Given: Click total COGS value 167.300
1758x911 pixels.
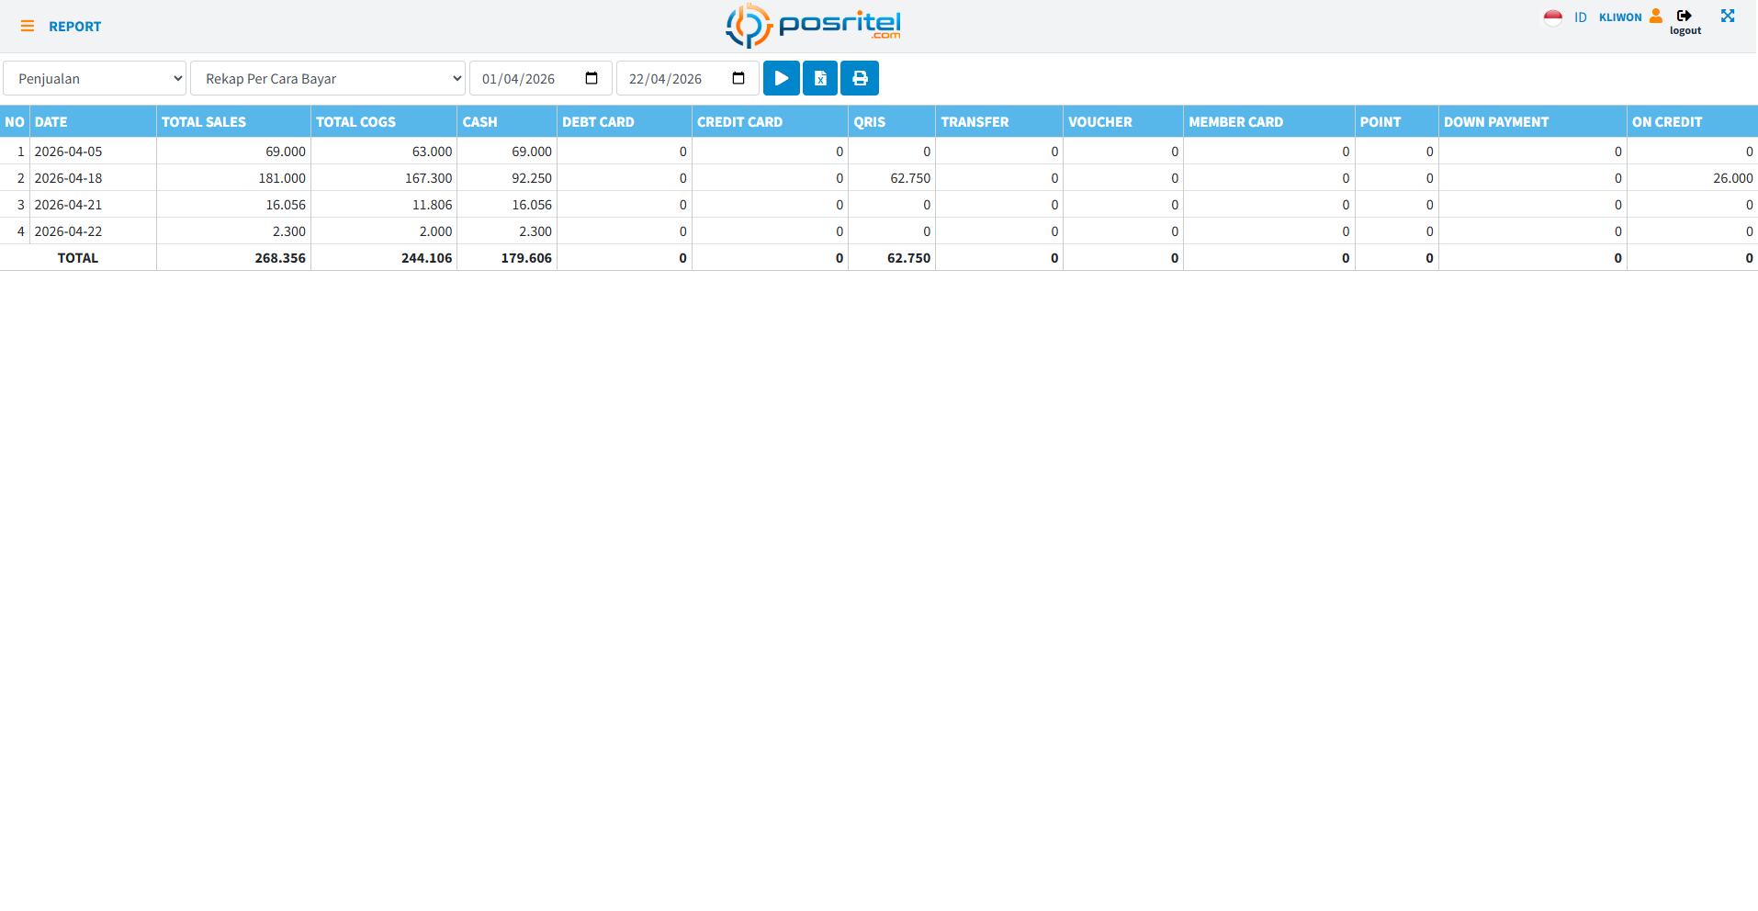Looking at the screenshot, I should [429, 178].
